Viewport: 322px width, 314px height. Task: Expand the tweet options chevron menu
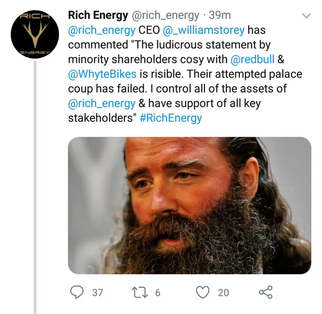306,16
